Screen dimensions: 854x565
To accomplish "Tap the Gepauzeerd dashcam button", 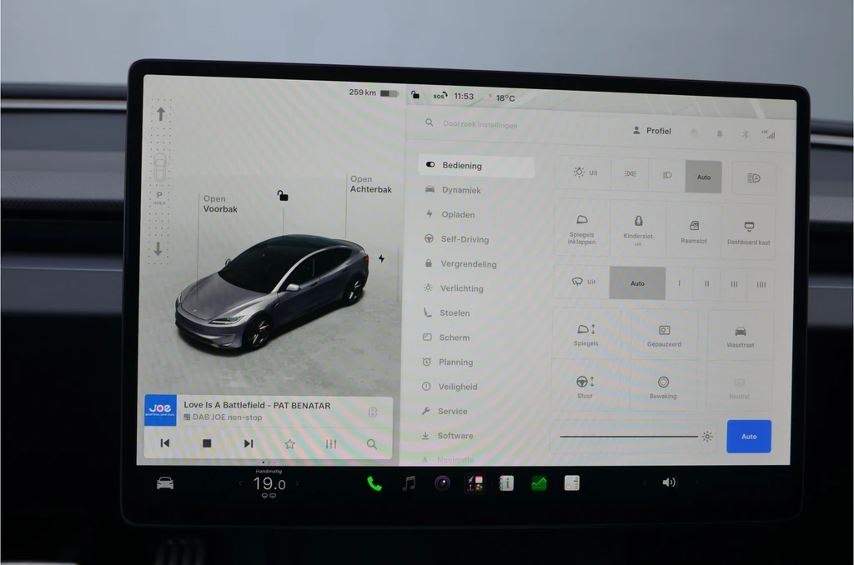I will pos(664,335).
